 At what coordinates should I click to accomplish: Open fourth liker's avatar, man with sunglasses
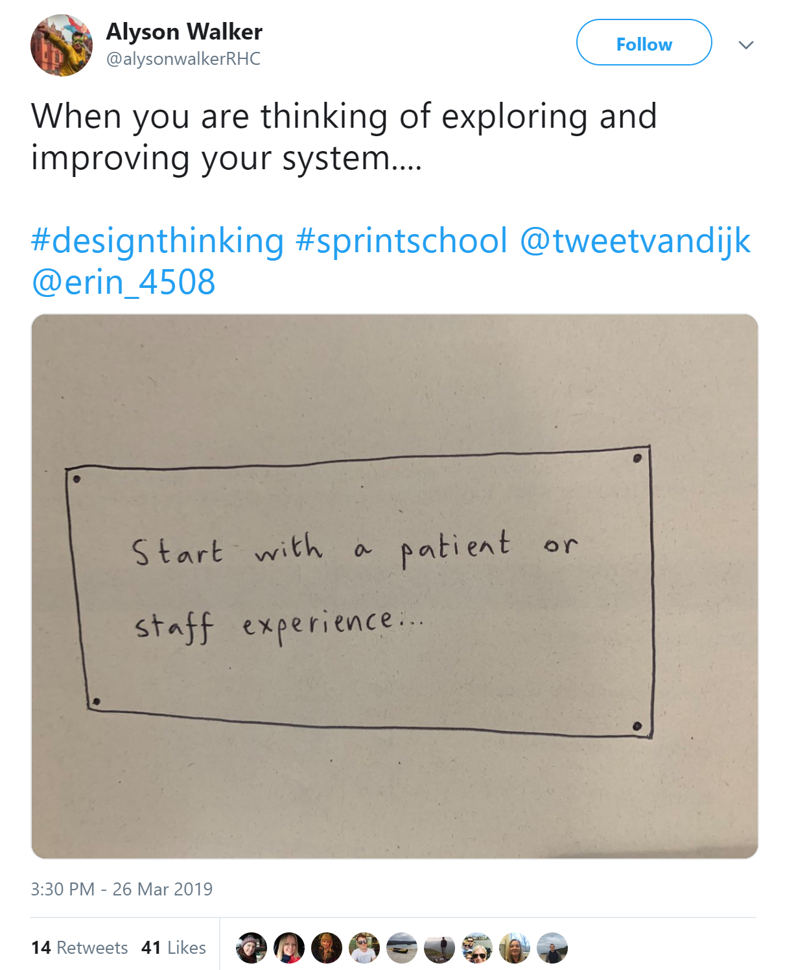tap(364, 948)
